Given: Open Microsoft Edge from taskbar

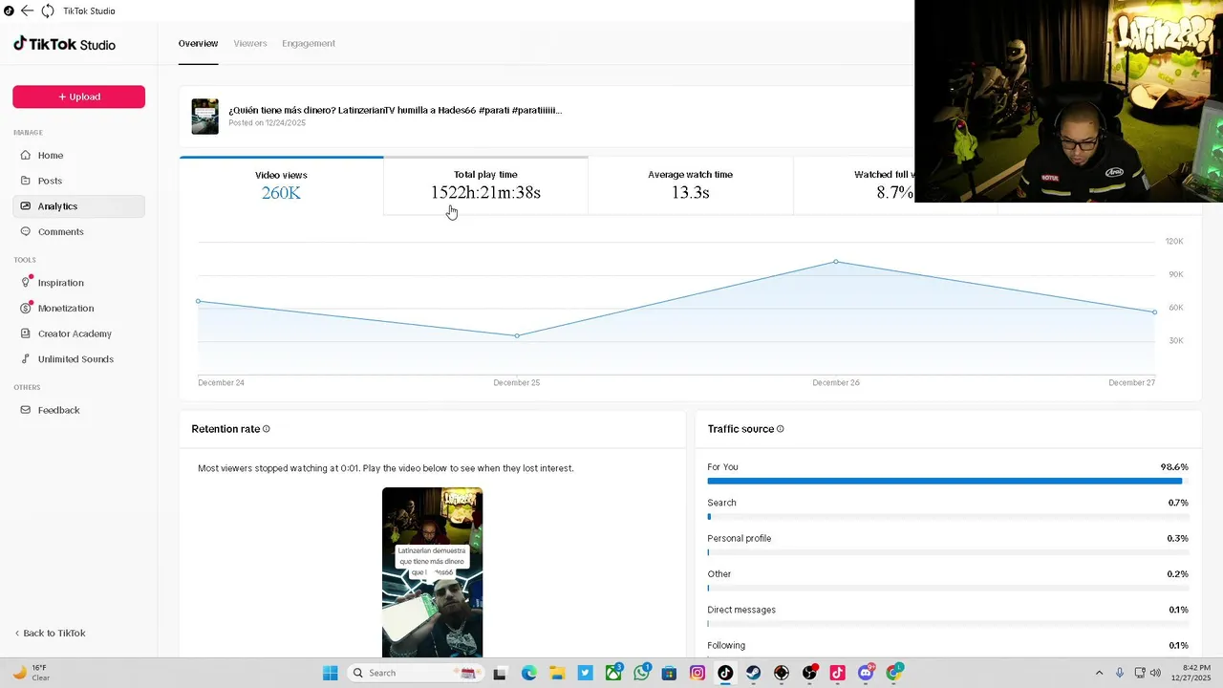Looking at the screenshot, I should pyautogui.click(x=529, y=673).
